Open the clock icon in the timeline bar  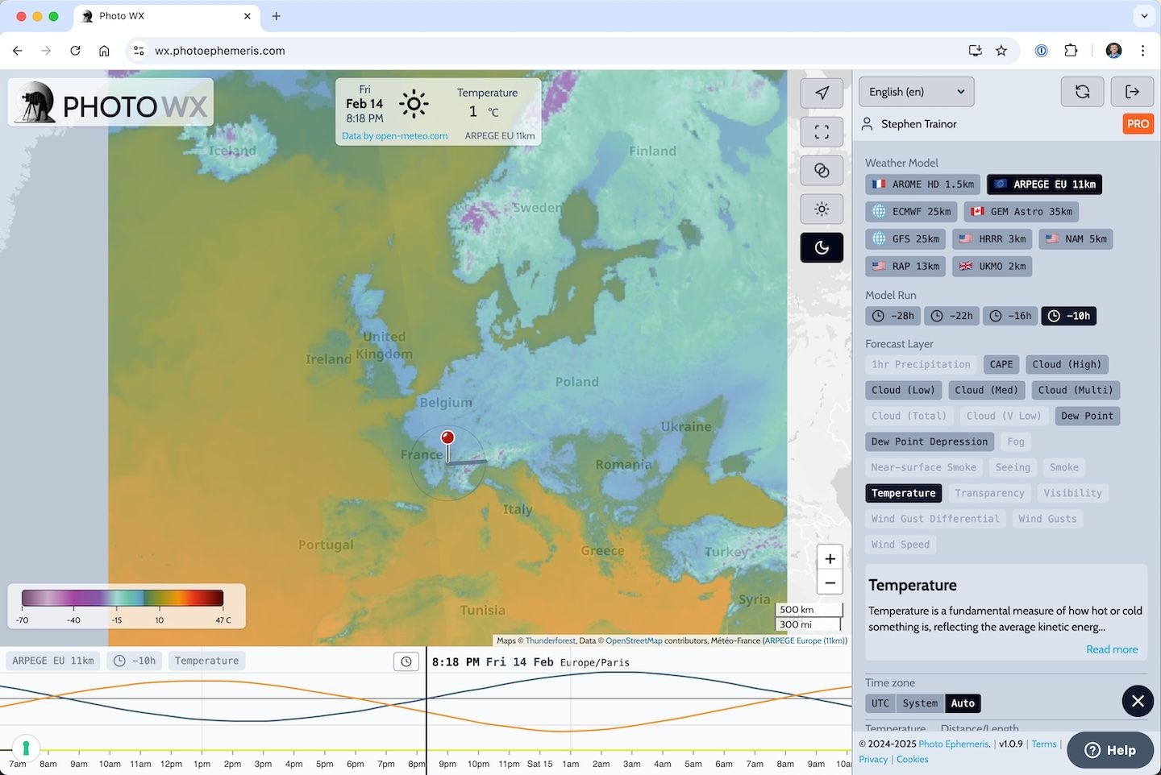(406, 661)
